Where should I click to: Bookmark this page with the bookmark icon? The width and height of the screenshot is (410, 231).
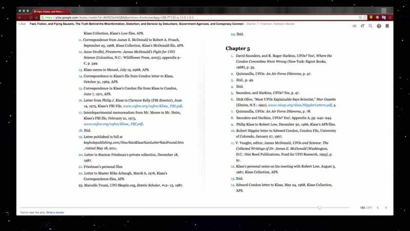click(x=387, y=26)
